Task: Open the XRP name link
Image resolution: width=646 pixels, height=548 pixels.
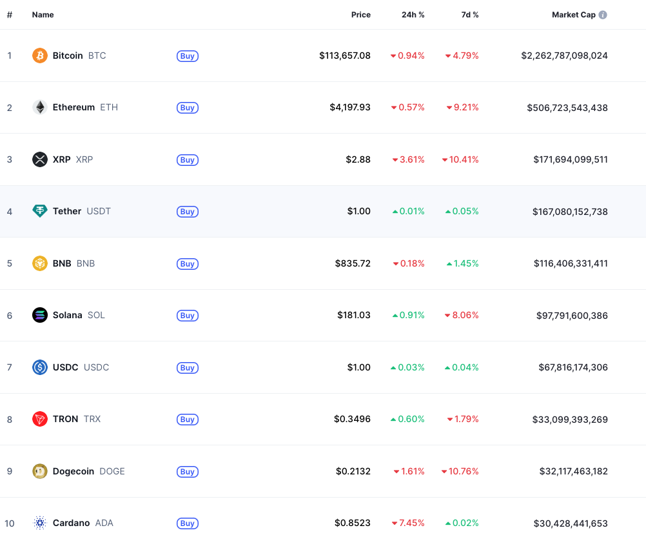Action: coord(72,159)
